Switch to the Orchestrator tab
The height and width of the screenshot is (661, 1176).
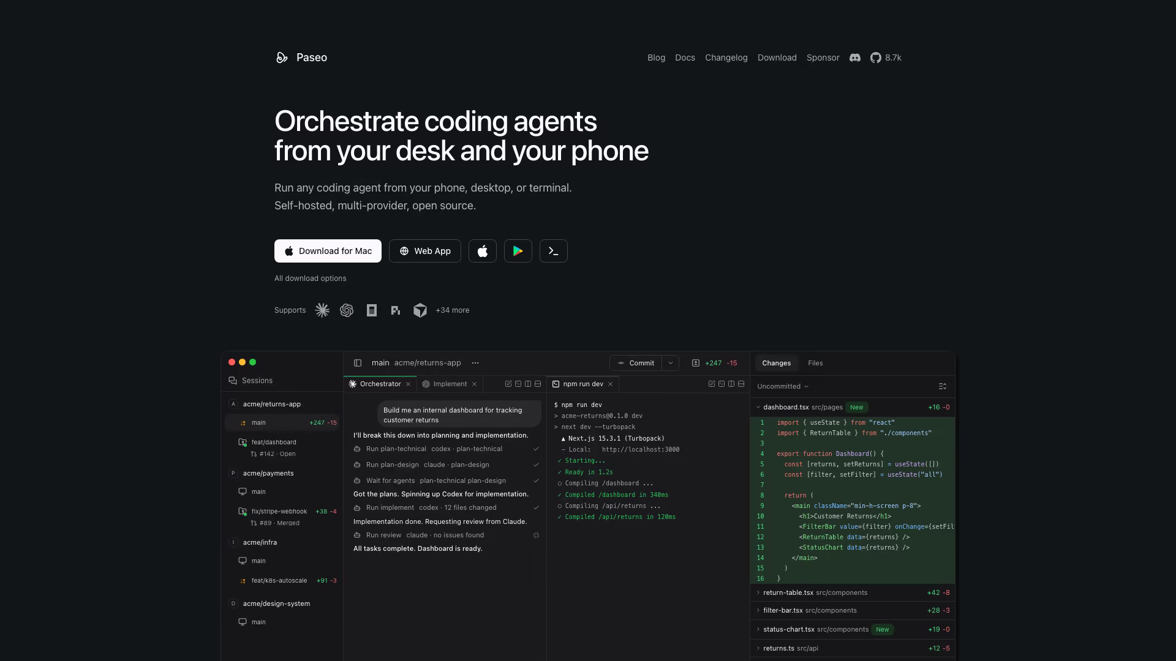(380, 384)
